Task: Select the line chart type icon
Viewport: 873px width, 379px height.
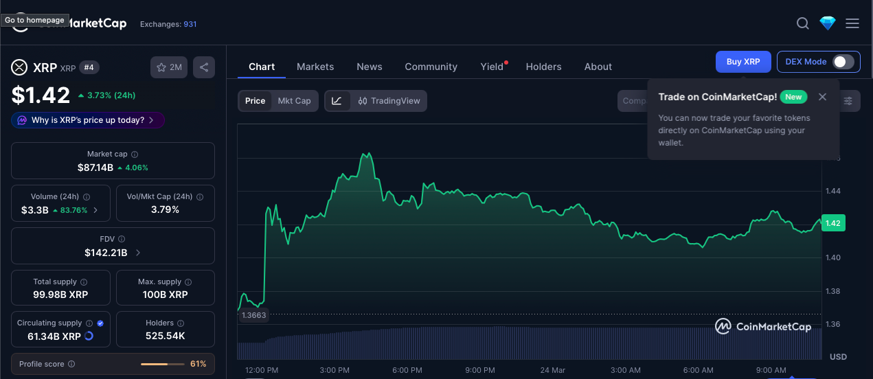Action: point(337,101)
